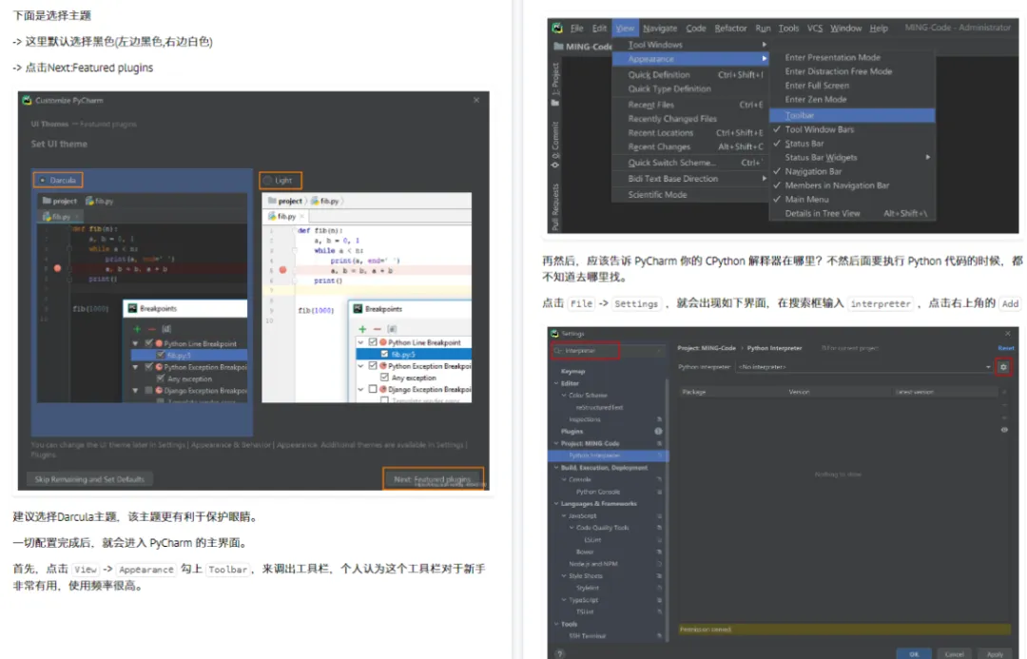Click Next: Featured plugins button
The image size is (1027, 659).
pos(433,479)
